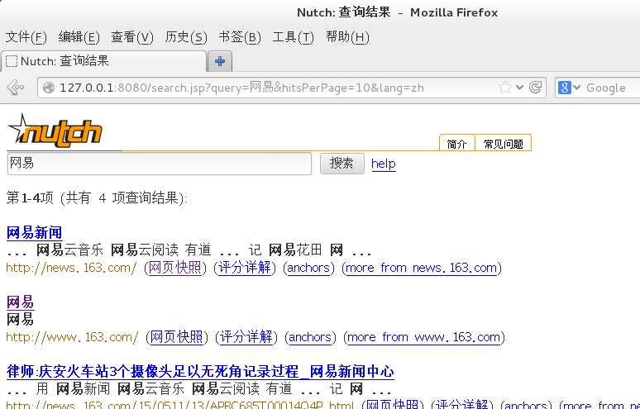
Task: Click the globe site identity icon
Action: [49, 88]
